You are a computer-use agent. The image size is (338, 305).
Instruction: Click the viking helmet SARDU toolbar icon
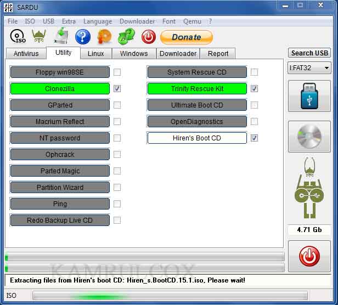[39, 36]
